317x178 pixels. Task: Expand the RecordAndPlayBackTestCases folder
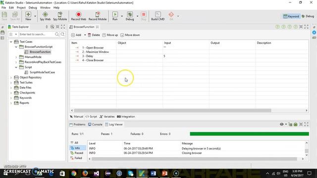point(16,62)
